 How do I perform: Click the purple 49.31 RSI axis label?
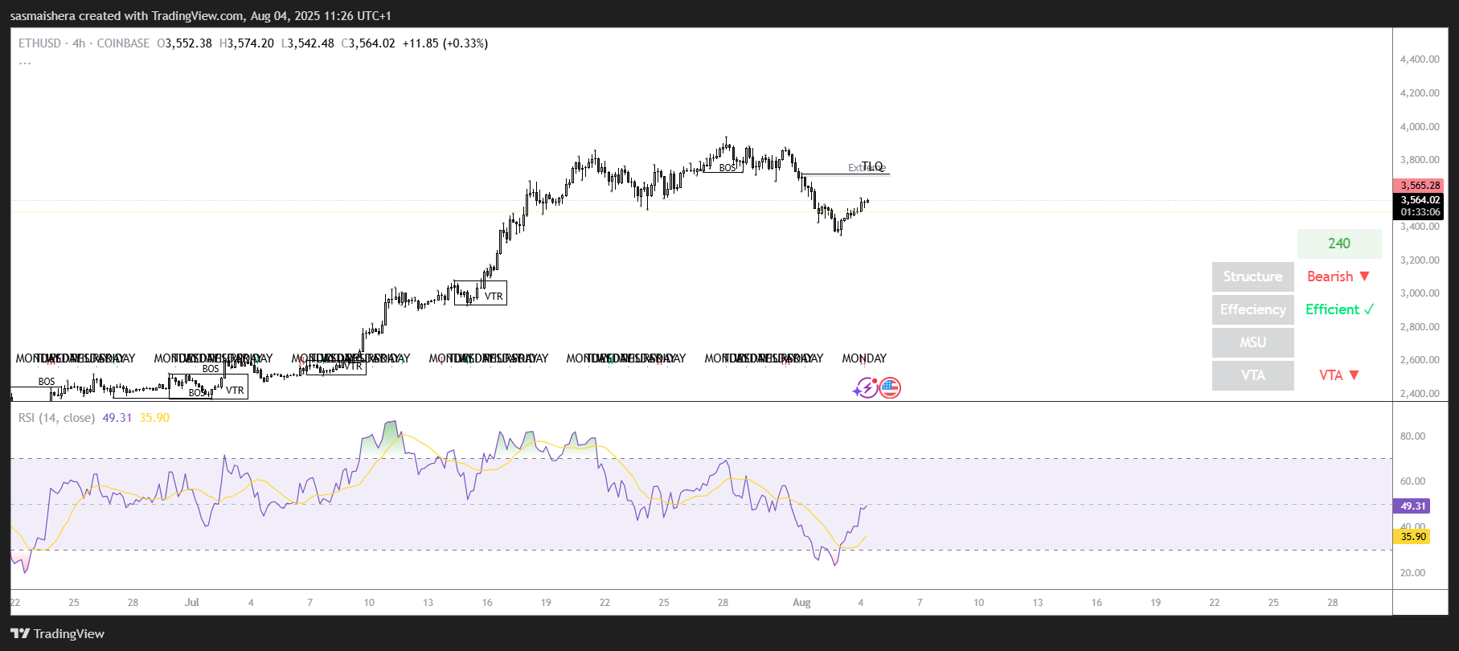pyautogui.click(x=1412, y=506)
